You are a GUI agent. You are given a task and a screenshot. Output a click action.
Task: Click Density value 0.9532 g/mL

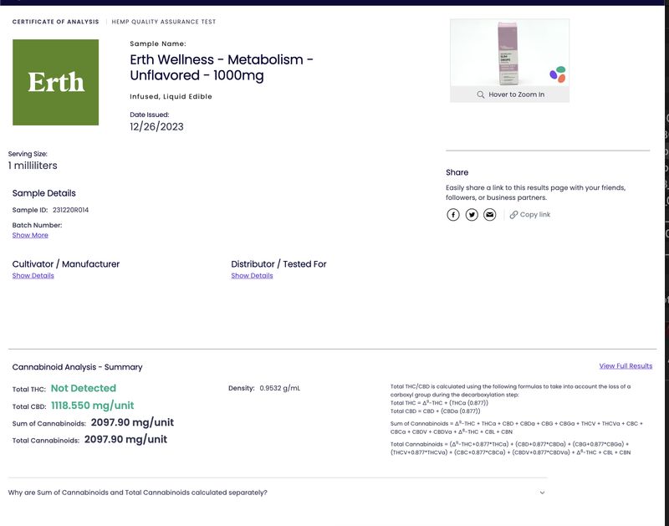coord(280,388)
